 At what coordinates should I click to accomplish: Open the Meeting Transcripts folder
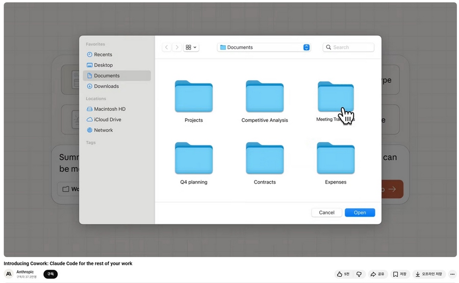pos(335,97)
